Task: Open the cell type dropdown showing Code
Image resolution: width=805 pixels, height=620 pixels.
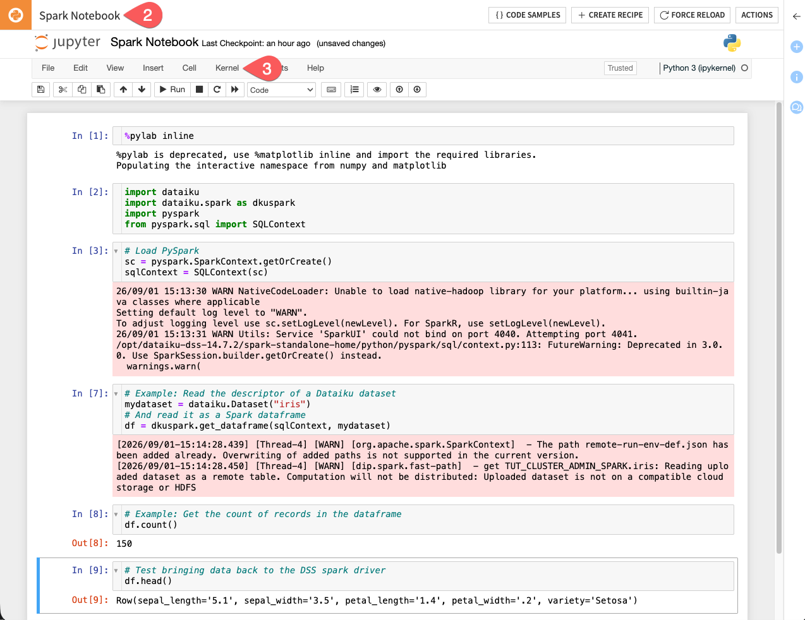Action: 281,90
